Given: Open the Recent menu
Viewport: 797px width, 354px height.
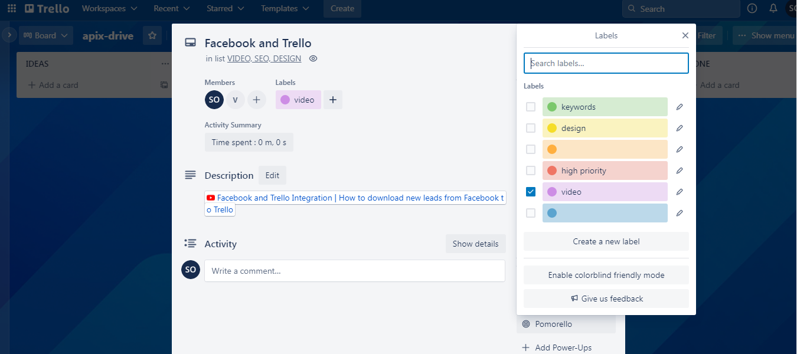Looking at the screenshot, I should pos(171,8).
